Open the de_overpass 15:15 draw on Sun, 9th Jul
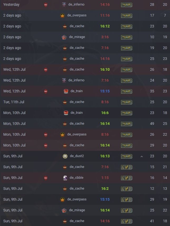This screenshot has width=170, height=226. coord(85,199)
